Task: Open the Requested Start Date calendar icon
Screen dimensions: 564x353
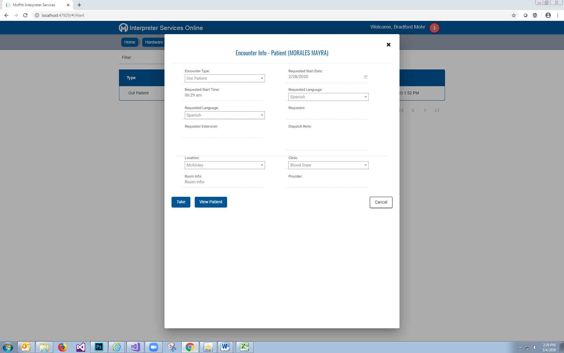Action: coord(366,77)
